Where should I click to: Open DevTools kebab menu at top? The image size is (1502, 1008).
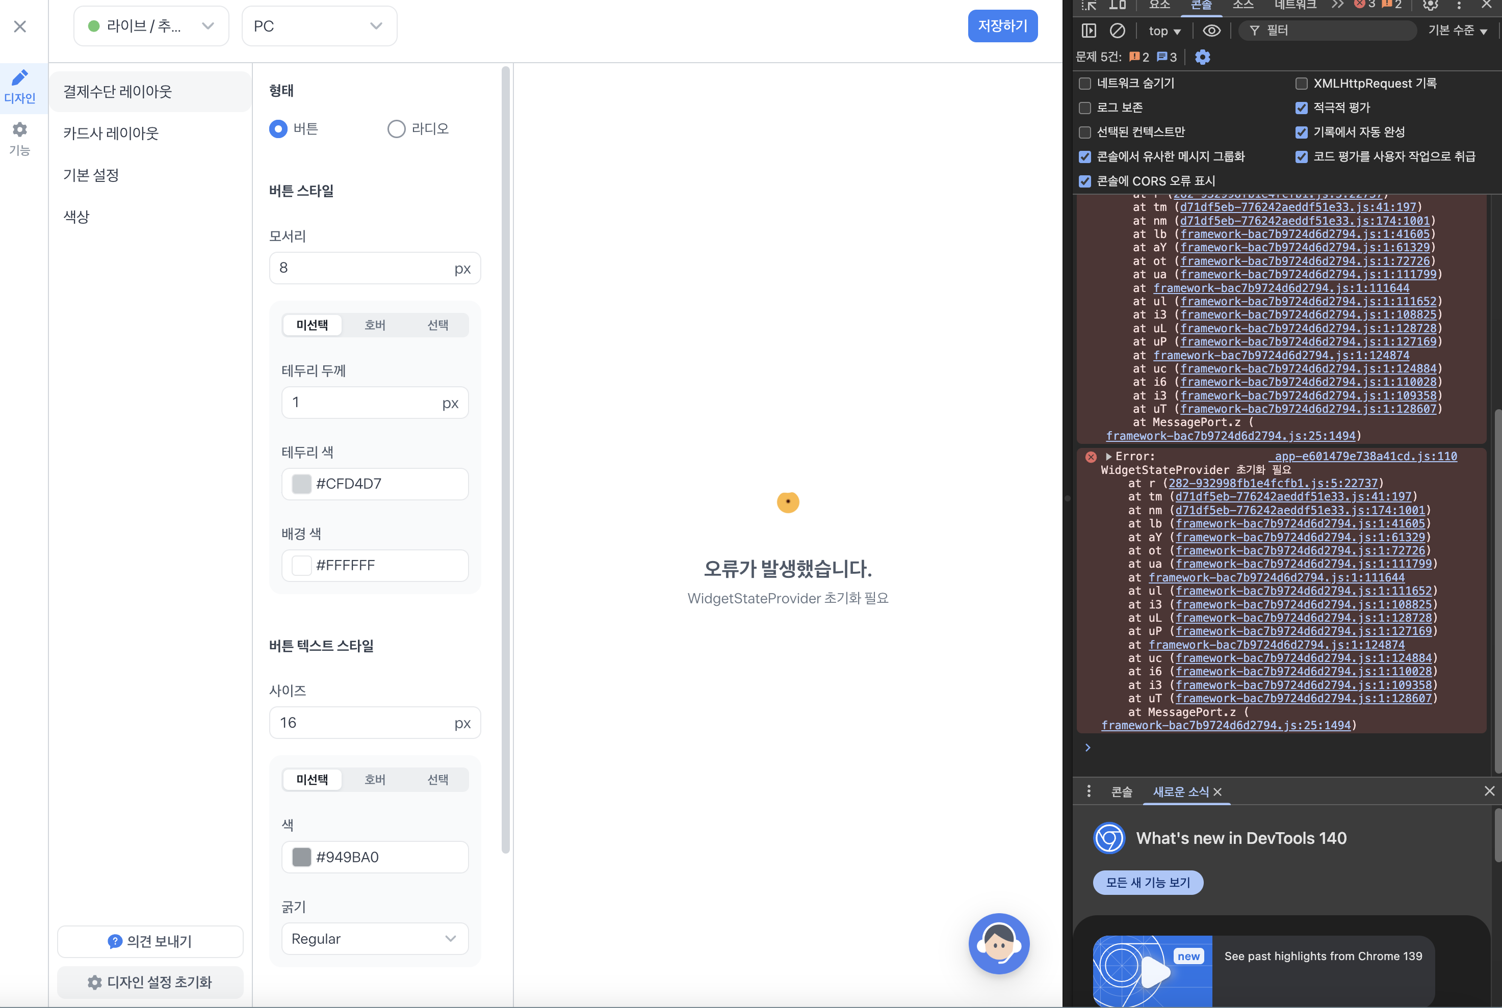(x=1459, y=5)
